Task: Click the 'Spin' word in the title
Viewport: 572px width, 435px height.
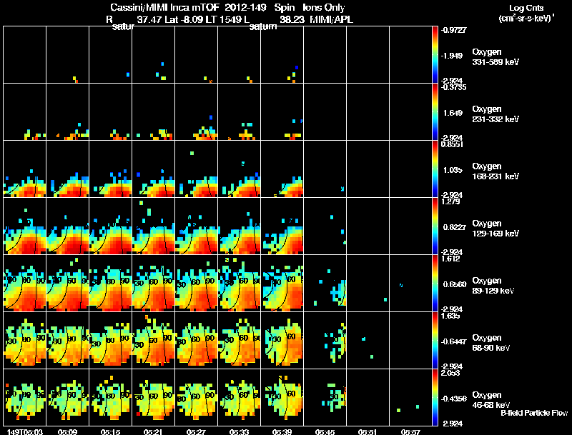Action: 284,8
